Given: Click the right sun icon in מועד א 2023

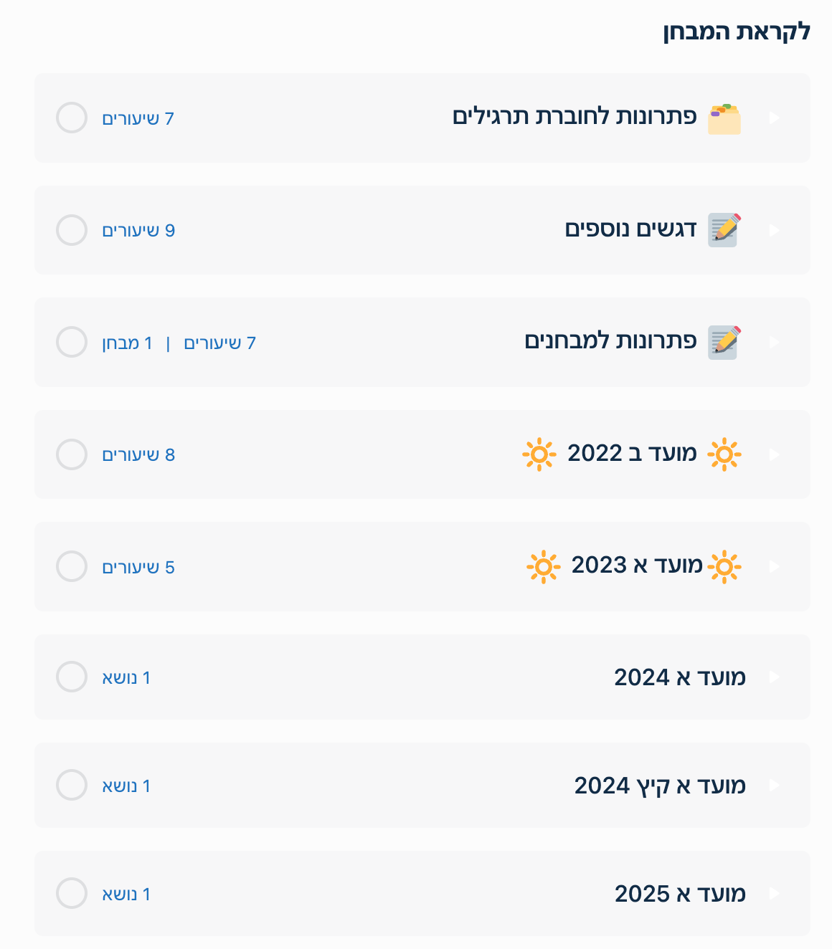Looking at the screenshot, I should (724, 566).
